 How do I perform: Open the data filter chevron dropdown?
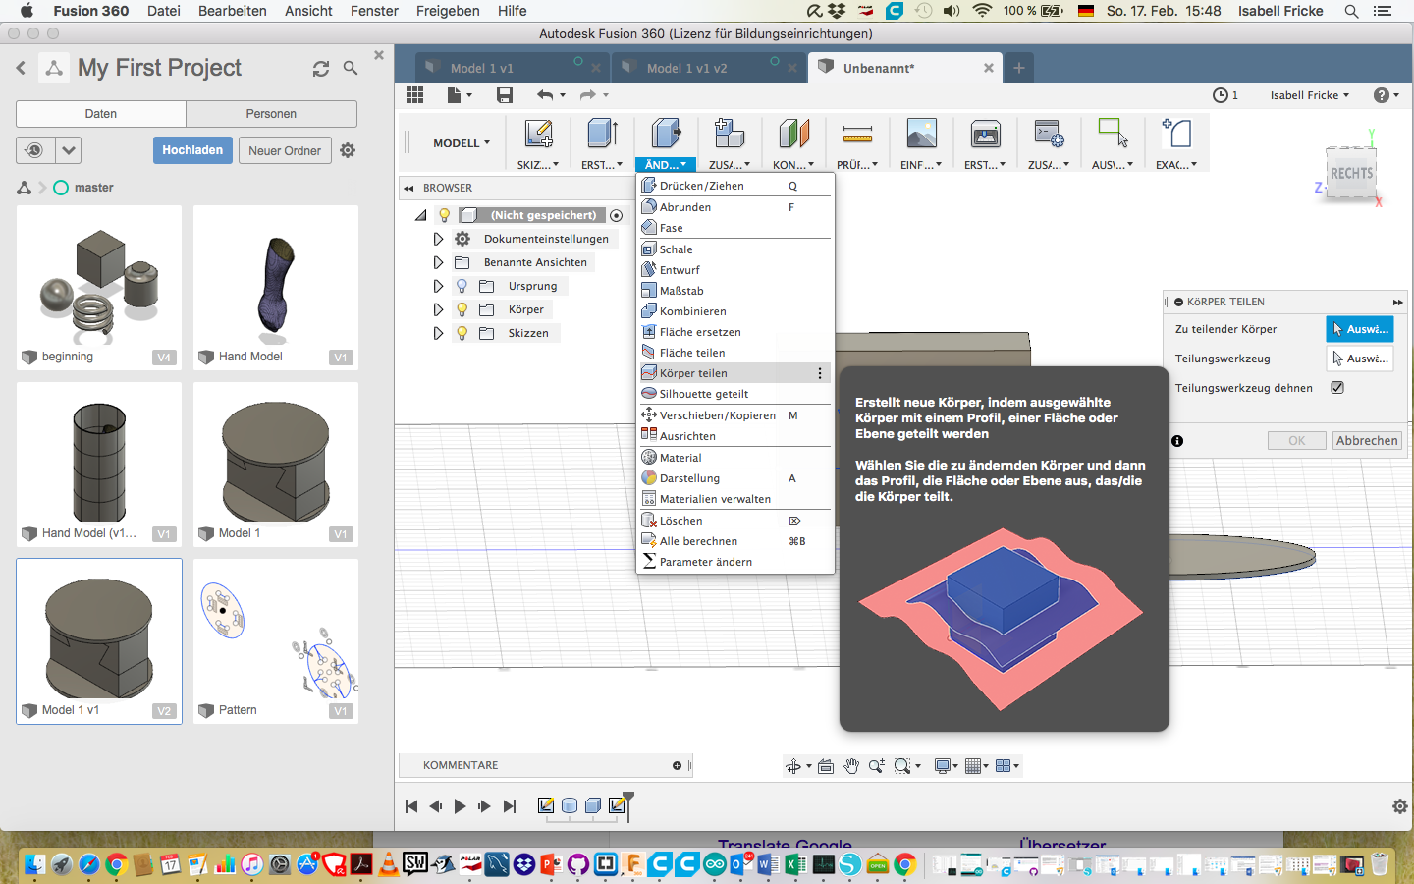coord(68,150)
